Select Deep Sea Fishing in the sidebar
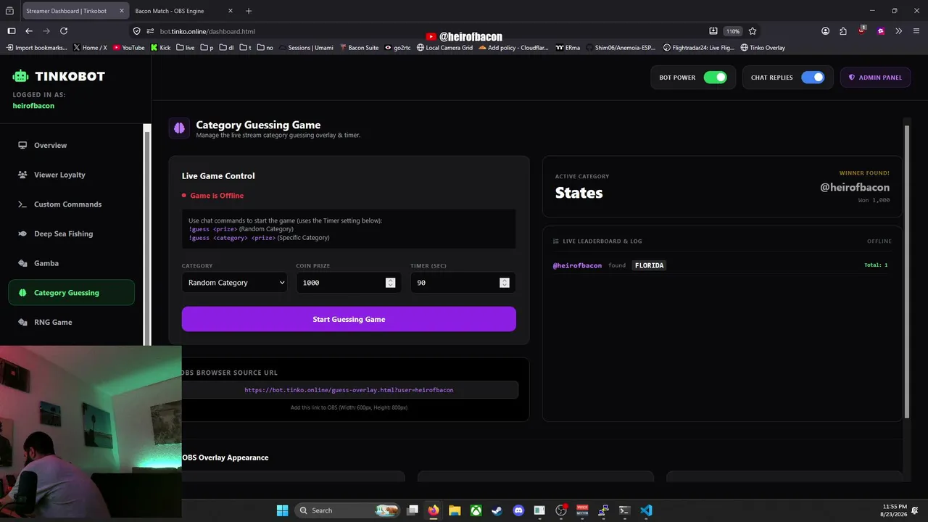 tap(72, 233)
